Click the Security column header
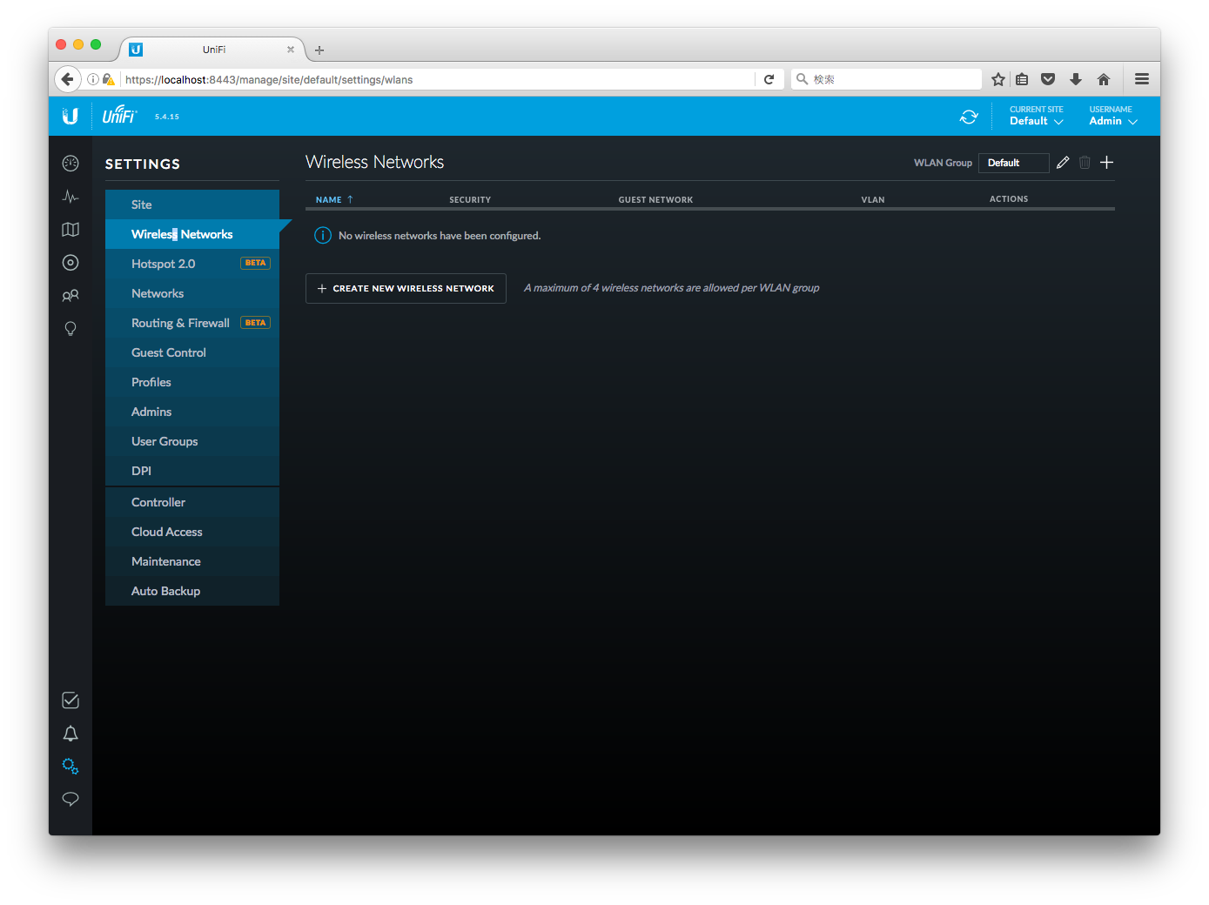Viewport: 1209px width, 905px height. tap(470, 199)
